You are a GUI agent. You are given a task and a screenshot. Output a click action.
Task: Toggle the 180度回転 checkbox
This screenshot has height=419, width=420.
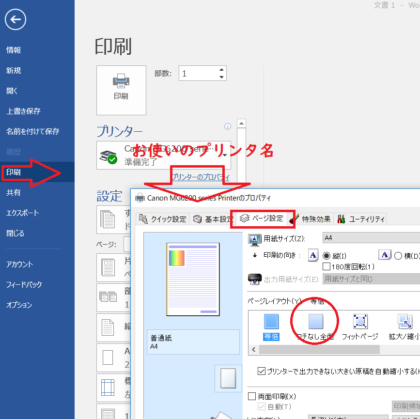326,266
